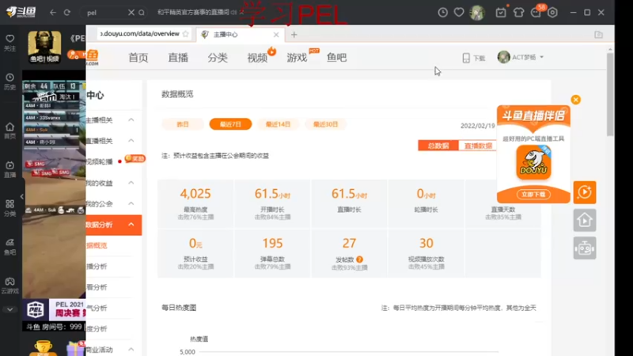633x356 pixels.
Task: Collapse the 我的公会 section
Action: click(131, 203)
